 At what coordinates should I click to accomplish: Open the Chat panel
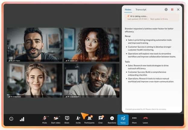point(100,119)
